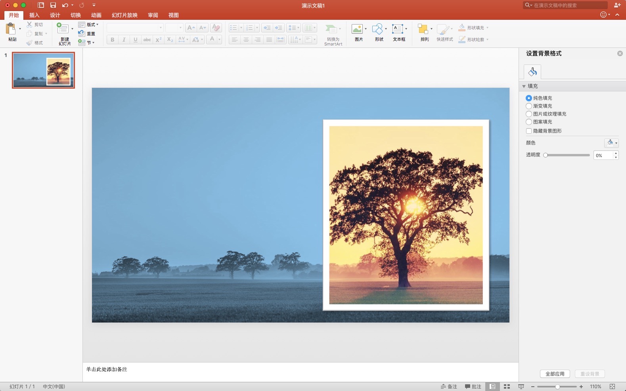Enable the 隐藏背景图形 checkbox
The width and height of the screenshot is (626, 391).
tap(529, 131)
